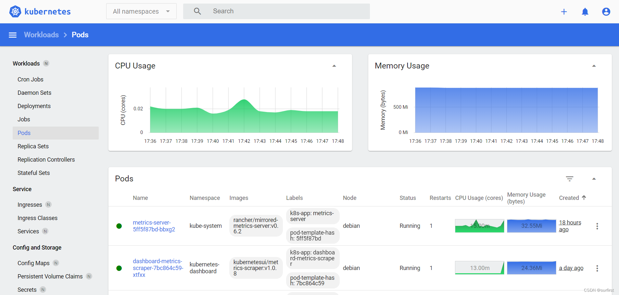
Task: Open Service section in sidebar
Action: tap(22, 189)
